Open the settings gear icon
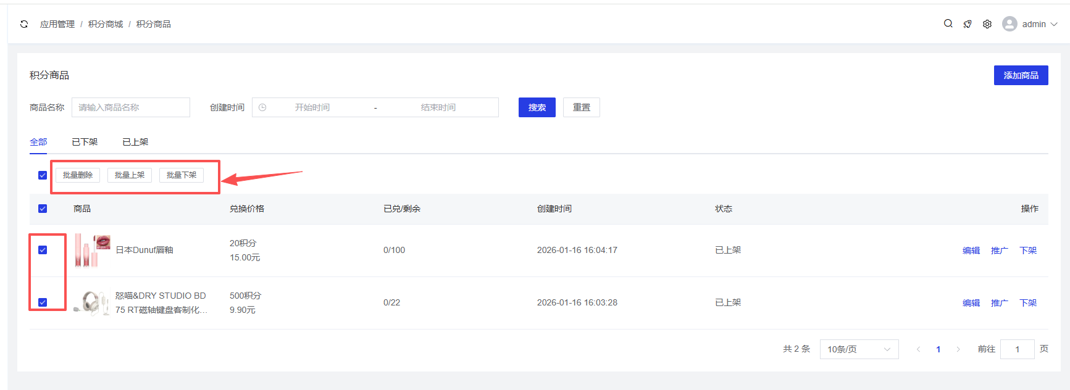This screenshot has width=1070, height=390. pos(987,24)
